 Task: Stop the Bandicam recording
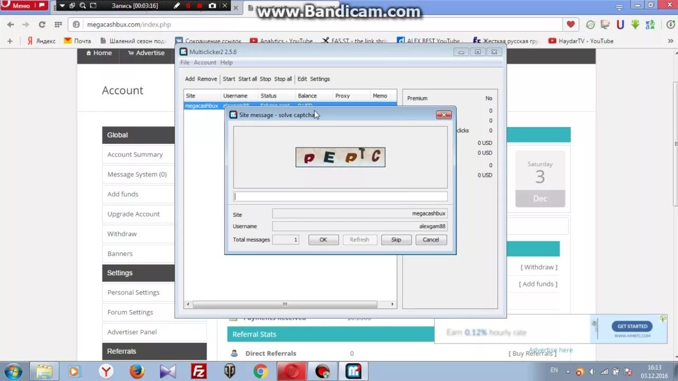(x=200, y=6)
